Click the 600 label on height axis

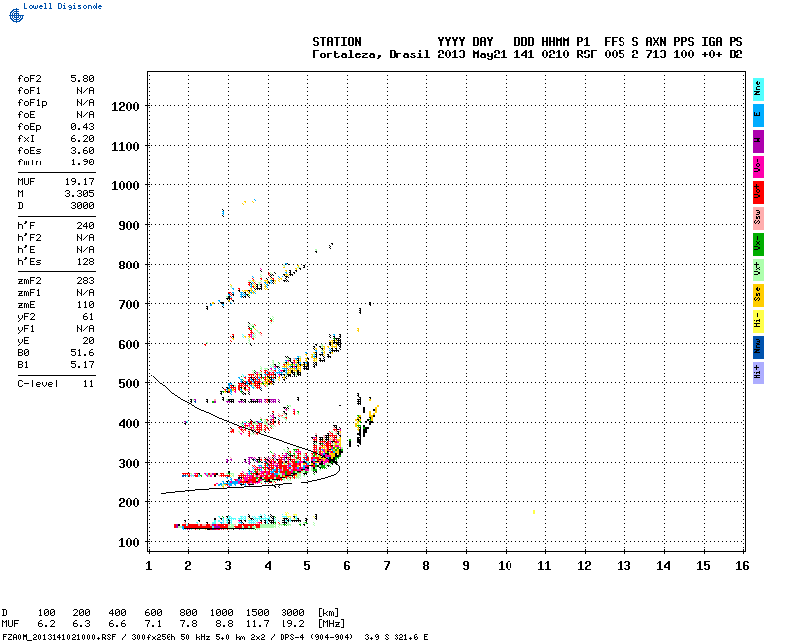pyautogui.click(x=129, y=345)
